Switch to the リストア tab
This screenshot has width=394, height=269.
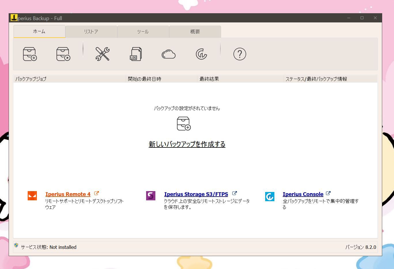pyautogui.click(x=91, y=32)
